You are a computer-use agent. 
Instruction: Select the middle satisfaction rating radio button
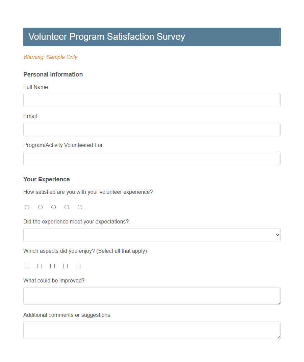click(x=53, y=207)
